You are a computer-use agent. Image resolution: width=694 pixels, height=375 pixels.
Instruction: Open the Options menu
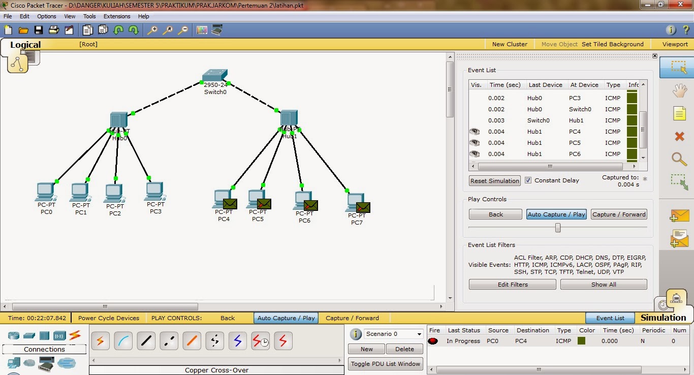(47, 16)
